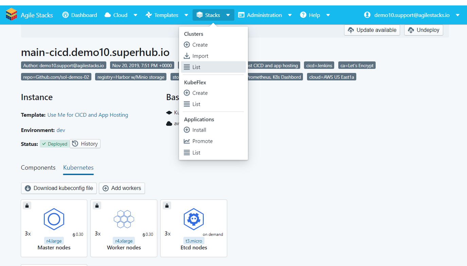The image size is (467, 266).
Task: Click the Administration panel icon
Action: click(x=241, y=15)
